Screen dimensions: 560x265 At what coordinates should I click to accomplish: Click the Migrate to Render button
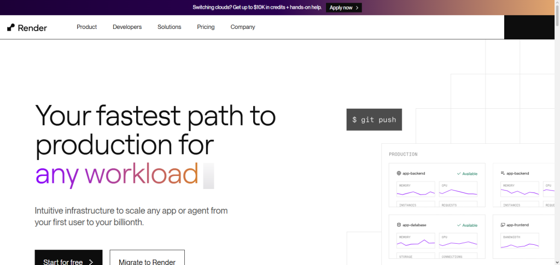coord(147,257)
